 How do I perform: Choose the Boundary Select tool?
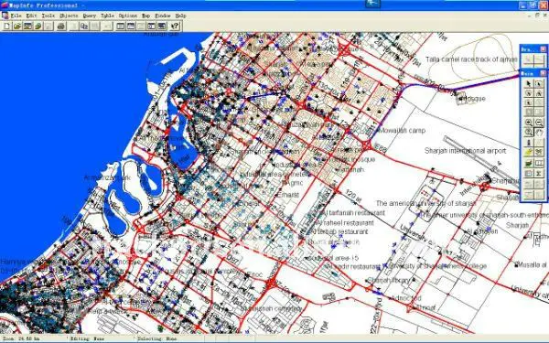[x=529, y=102]
